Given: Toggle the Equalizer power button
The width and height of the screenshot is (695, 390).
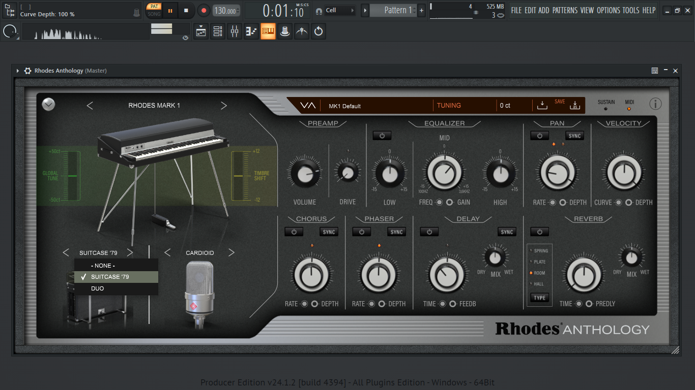Looking at the screenshot, I should click(x=382, y=136).
